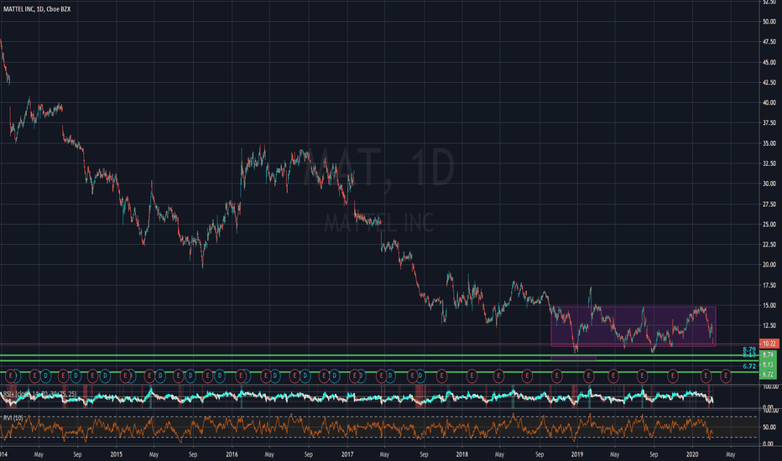Select the purple range rectangle drawing
782x461 pixels.
pos(633,326)
